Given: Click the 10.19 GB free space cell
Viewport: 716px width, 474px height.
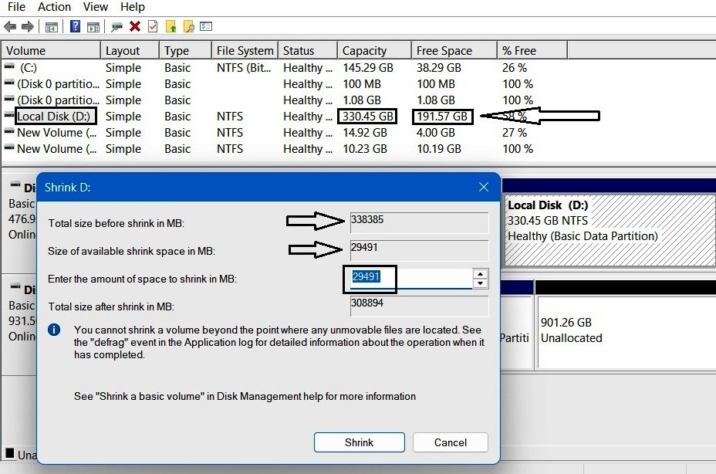Looking at the screenshot, I should [x=439, y=148].
